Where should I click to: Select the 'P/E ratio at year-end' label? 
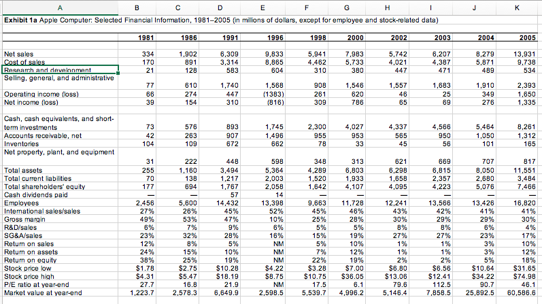37,285
